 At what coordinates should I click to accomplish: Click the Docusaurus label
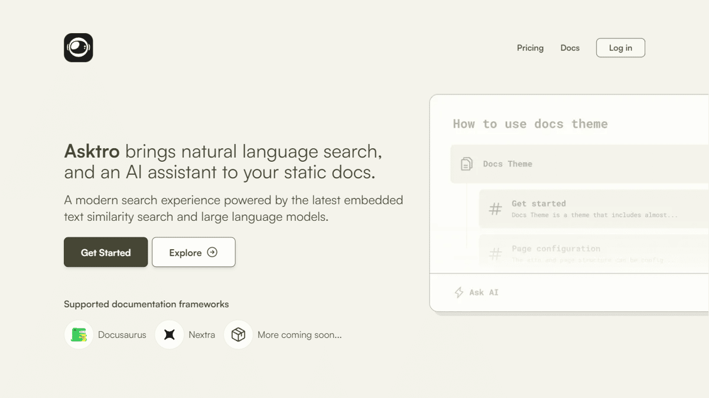tap(122, 335)
